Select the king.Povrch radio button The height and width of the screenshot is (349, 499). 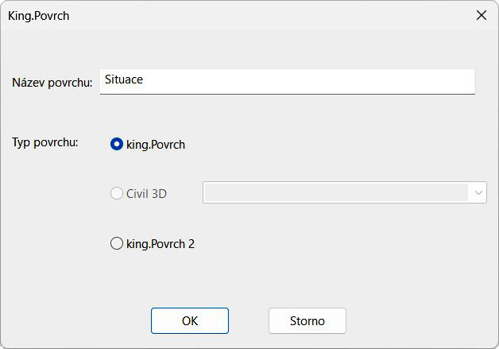pyautogui.click(x=117, y=145)
